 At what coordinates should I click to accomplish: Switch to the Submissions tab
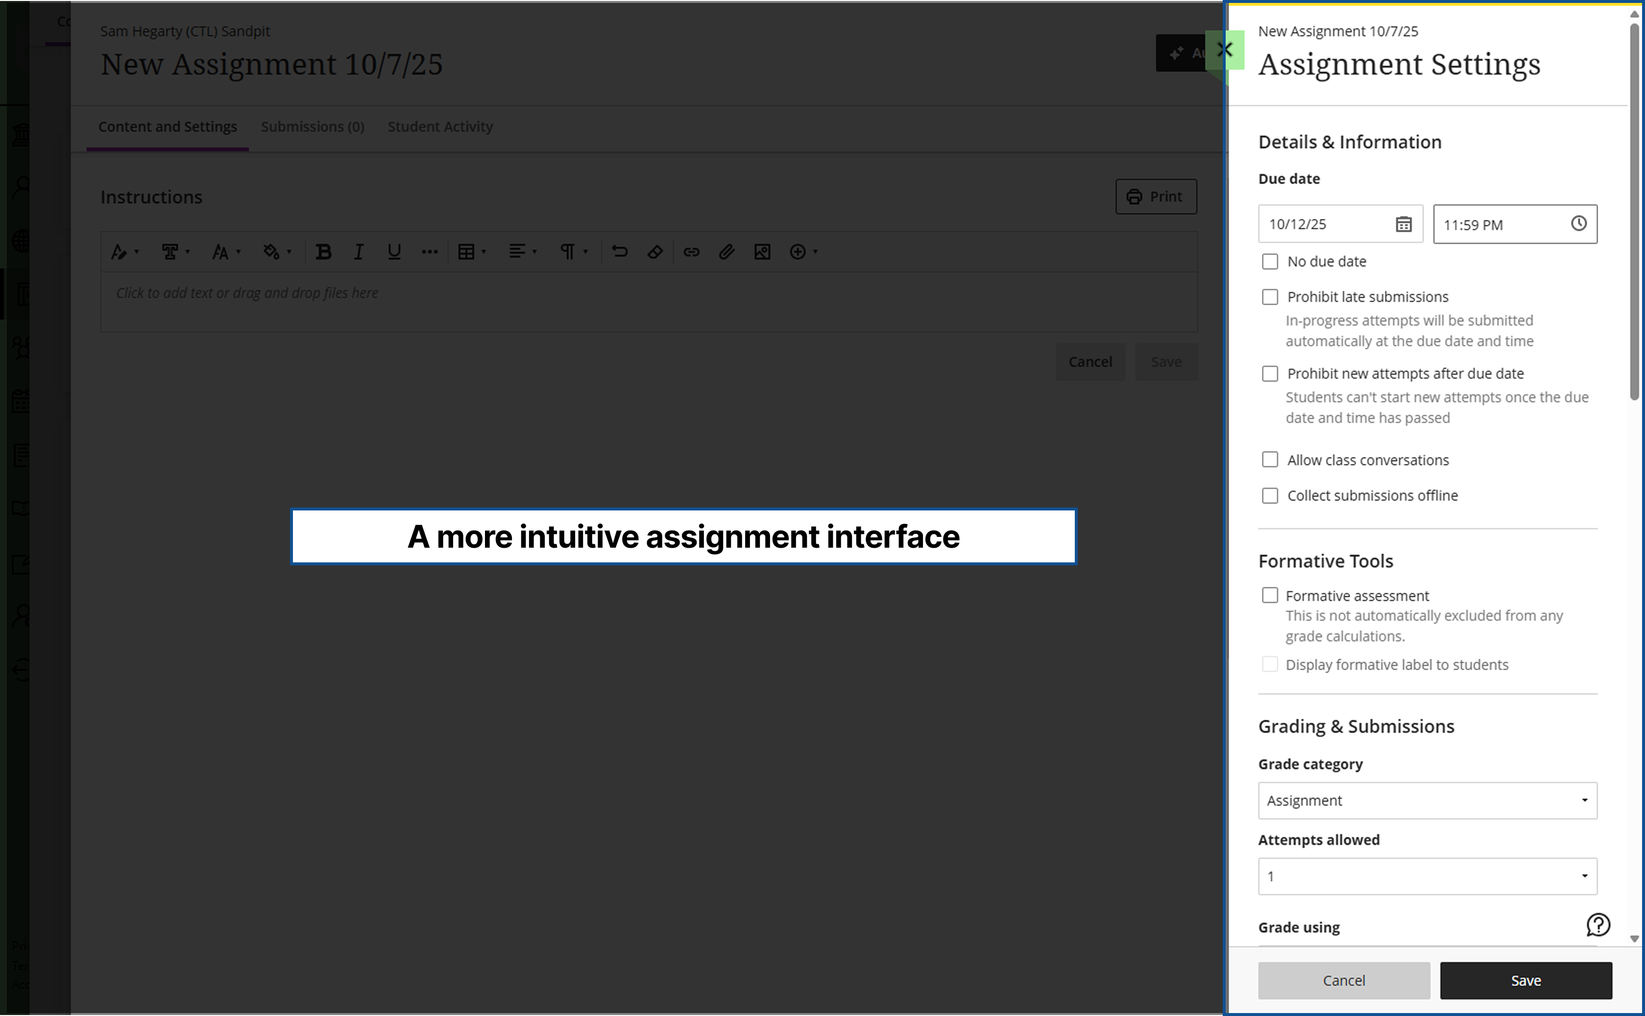coord(313,126)
